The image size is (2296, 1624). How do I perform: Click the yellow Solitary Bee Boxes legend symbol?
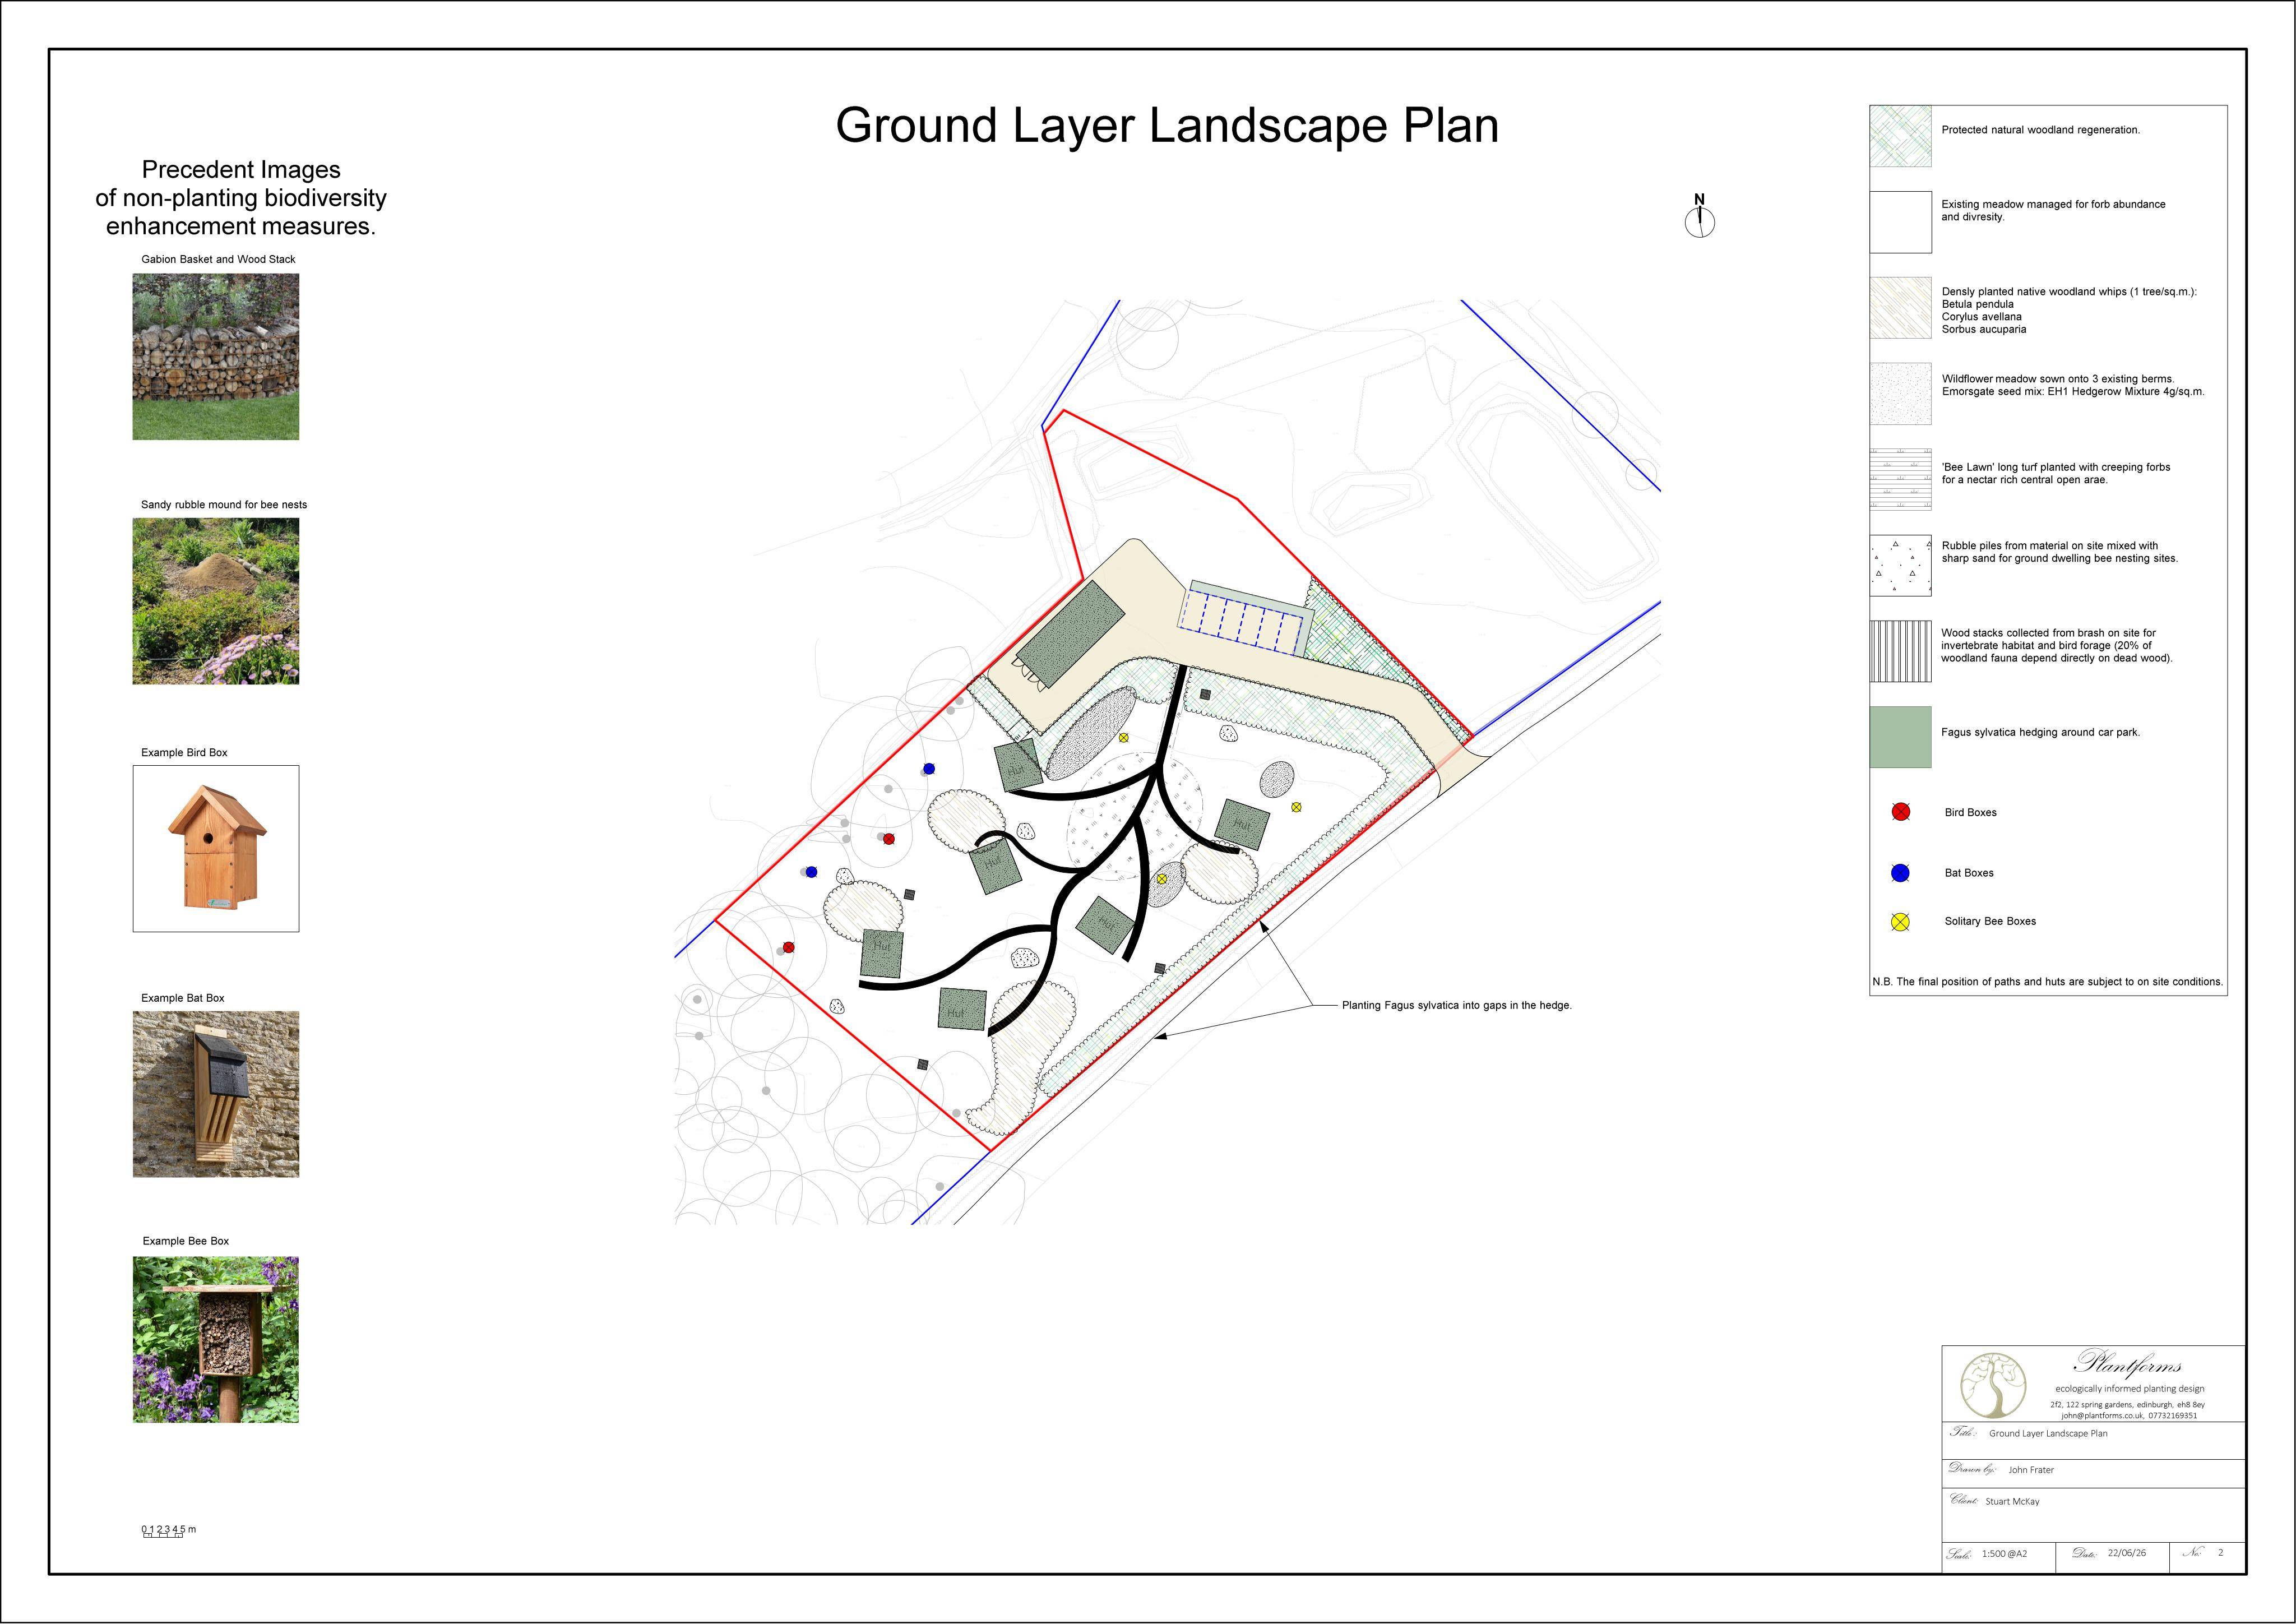[x=1900, y=922]
